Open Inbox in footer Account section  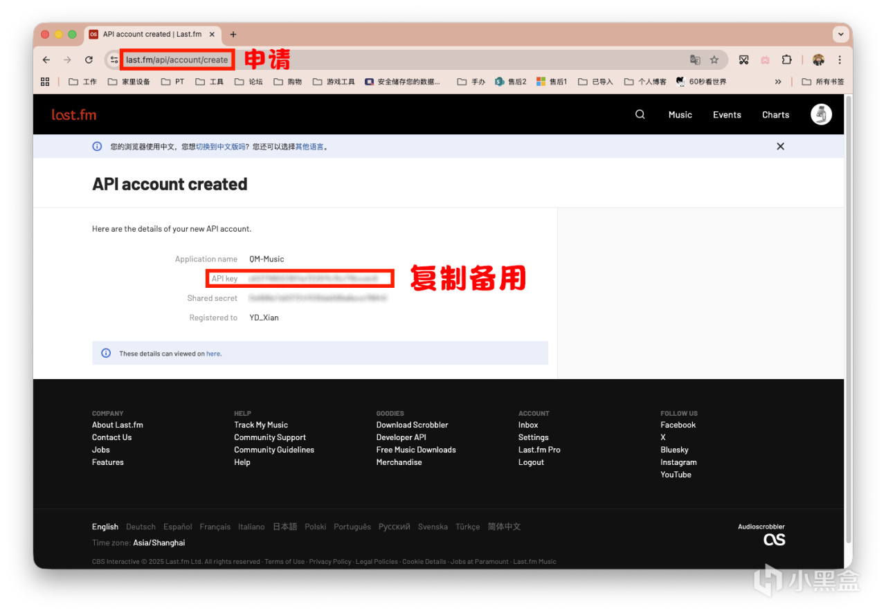[528, 425]
